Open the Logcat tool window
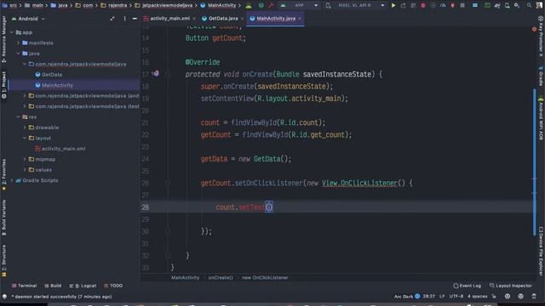Screen dimensions: 545x306 click(x=83, y=286)
